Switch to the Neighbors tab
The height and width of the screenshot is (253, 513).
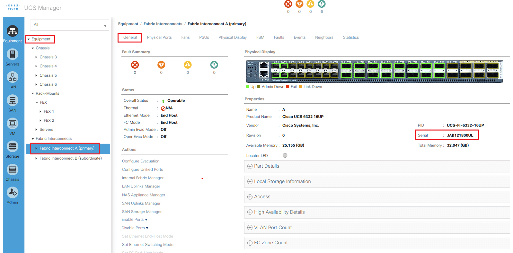(324, 38)
